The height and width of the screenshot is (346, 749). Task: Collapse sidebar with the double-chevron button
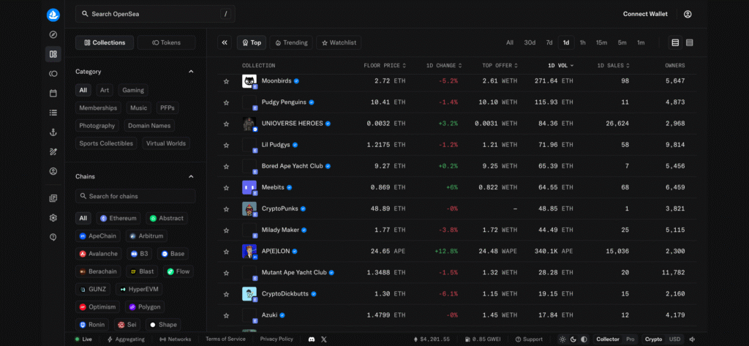click(225, 42)
